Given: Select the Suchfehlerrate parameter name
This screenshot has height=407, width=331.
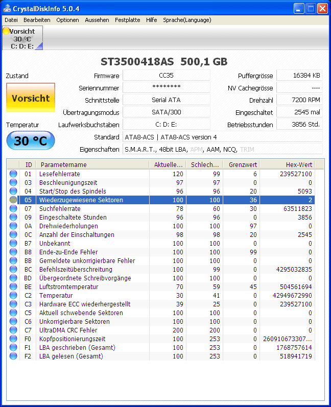Looking at the screenshot, I should [60, 208].
